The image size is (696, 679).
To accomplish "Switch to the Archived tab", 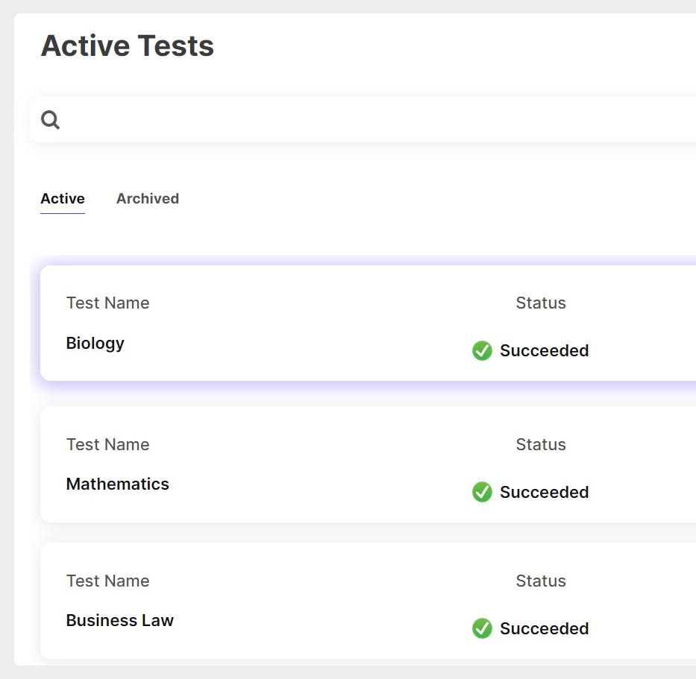I will coord(148,199).
